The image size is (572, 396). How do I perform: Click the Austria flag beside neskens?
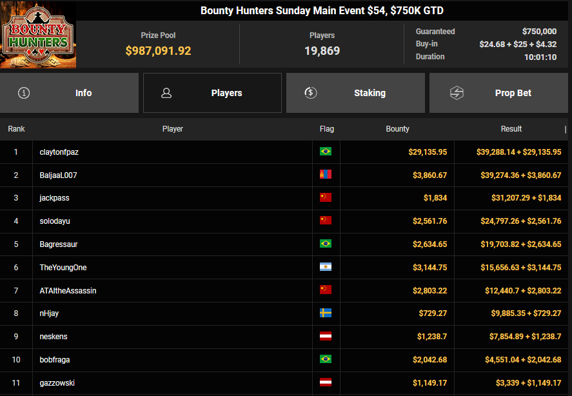coord(326,337)
